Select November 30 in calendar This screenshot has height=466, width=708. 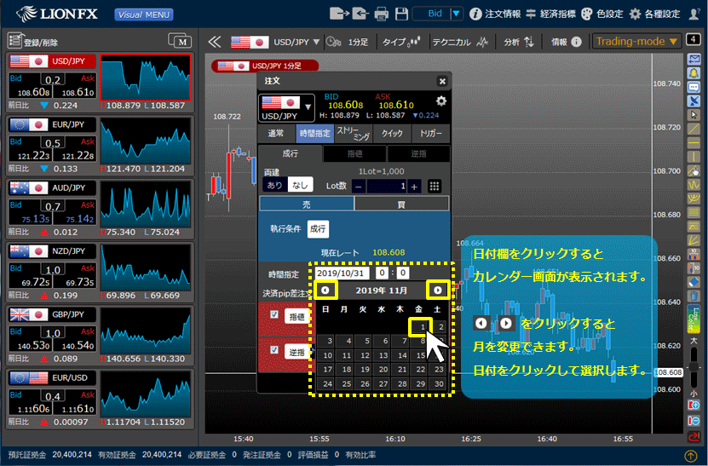click(x=439, y=384)
